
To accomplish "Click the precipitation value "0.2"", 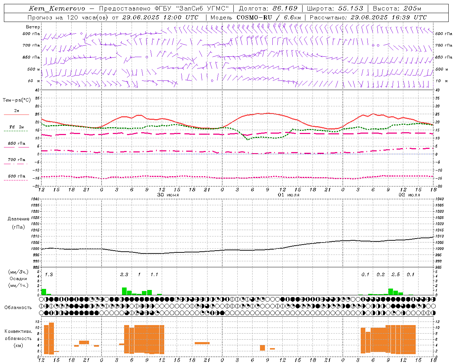I will pos(381,274).
